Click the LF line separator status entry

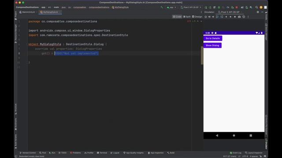click(239, 156)
